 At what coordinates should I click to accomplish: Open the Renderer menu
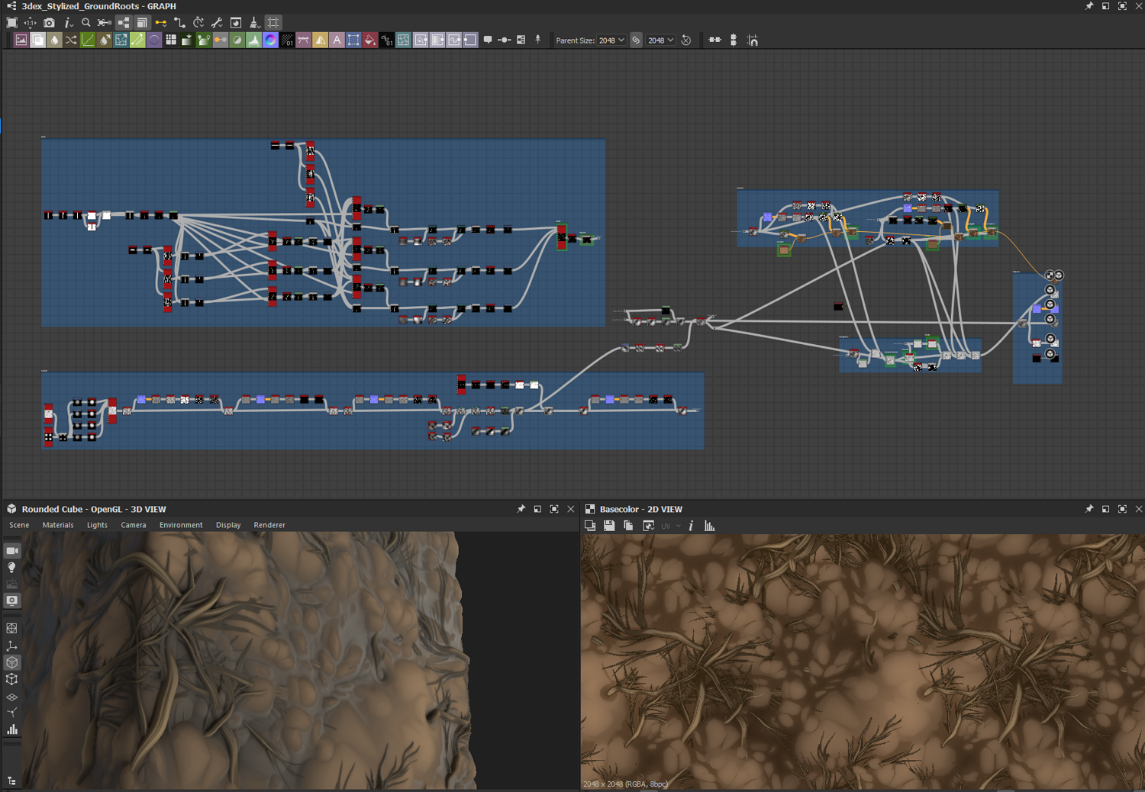point(269,525)
